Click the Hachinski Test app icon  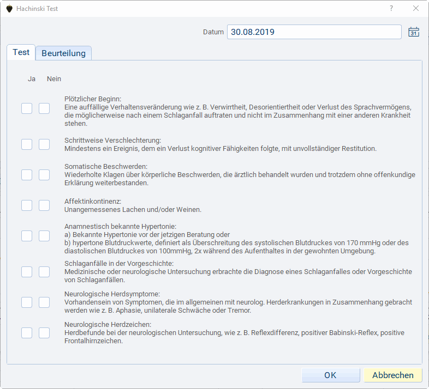pyautogui.click(x=9, y=9)
